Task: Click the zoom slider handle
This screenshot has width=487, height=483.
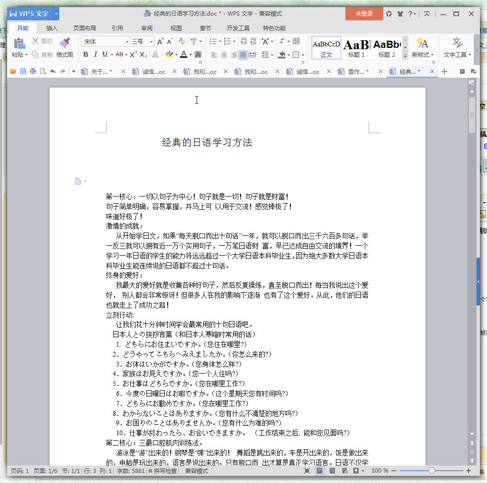Action: coord(432,471)
